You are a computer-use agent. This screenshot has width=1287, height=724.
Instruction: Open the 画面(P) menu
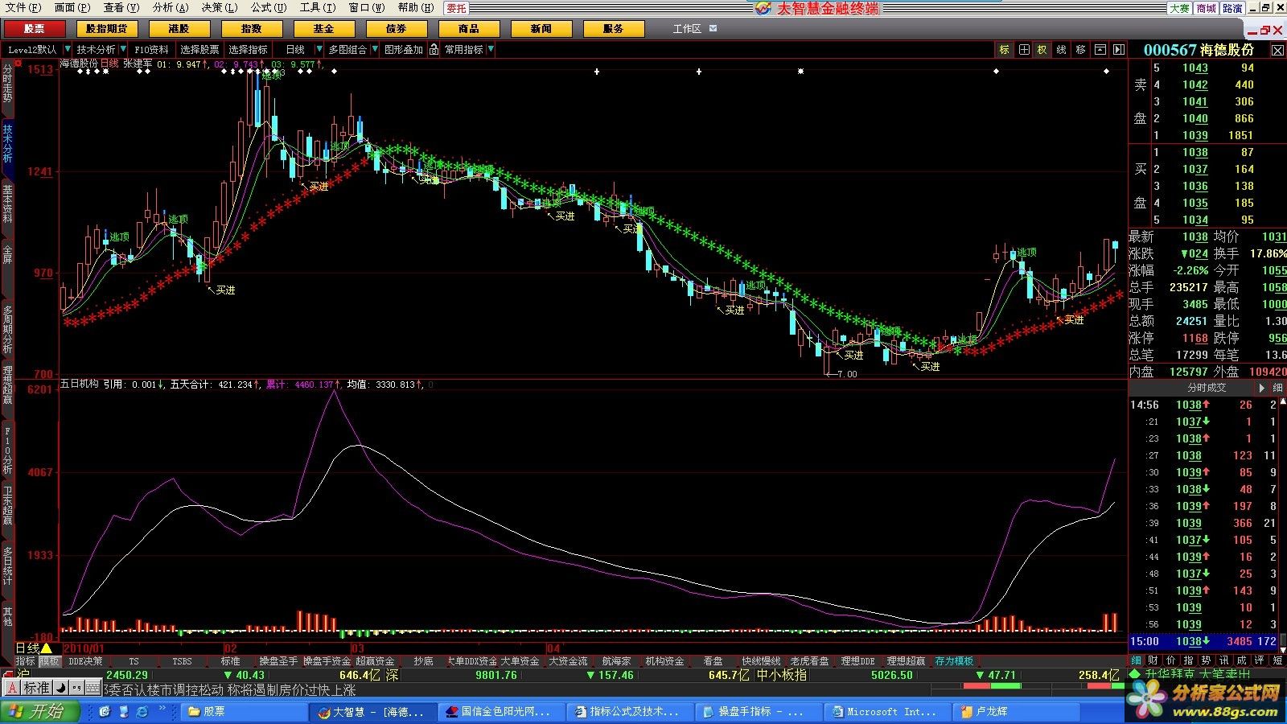click(x=72, y=7)
